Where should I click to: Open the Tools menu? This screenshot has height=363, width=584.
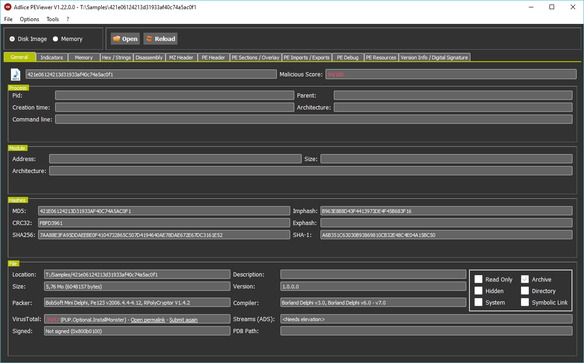click(x=52, y=19)
